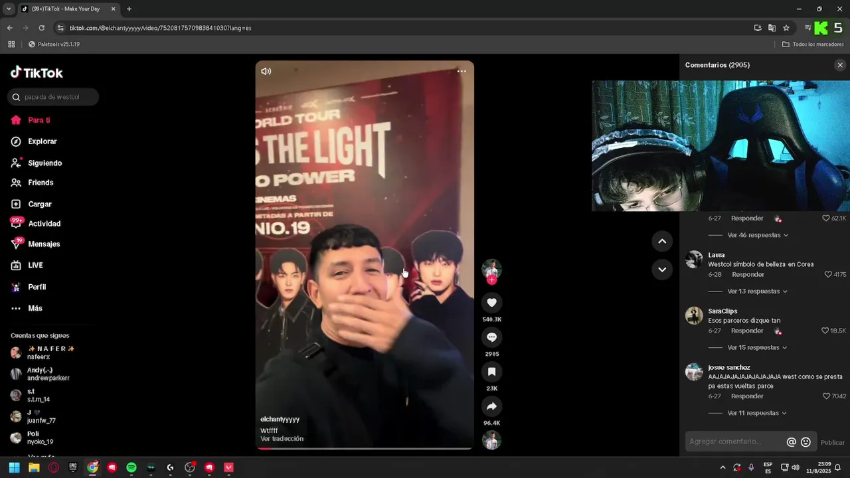Click Responder on josue sanchez's comment
This screenshot has height=478, width=850.
[x=747, y=396]
